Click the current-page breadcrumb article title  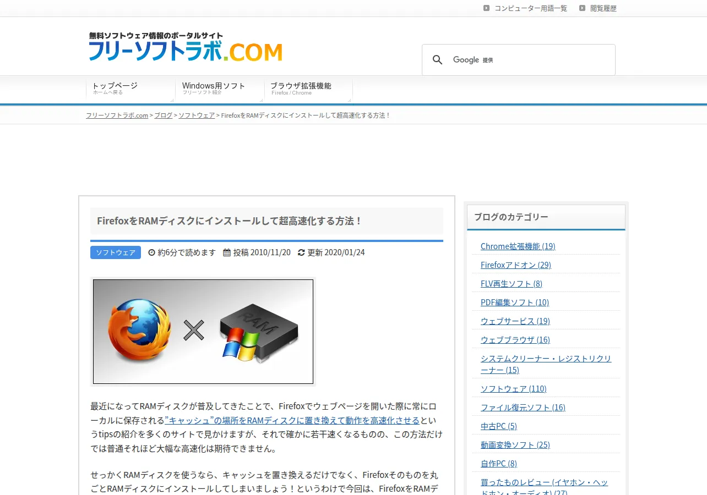(306, 116)
